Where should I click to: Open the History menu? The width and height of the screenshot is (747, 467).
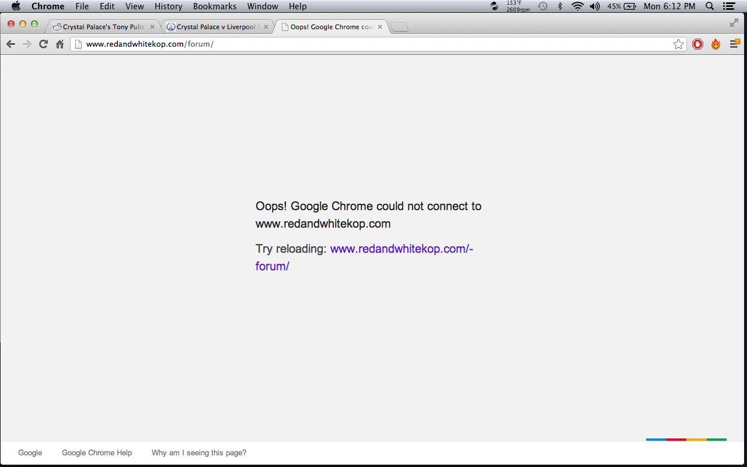click(169, 6)
